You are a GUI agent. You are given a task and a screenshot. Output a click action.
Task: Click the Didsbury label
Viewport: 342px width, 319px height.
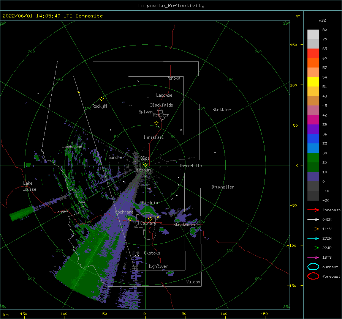click(x=143, y=170)
